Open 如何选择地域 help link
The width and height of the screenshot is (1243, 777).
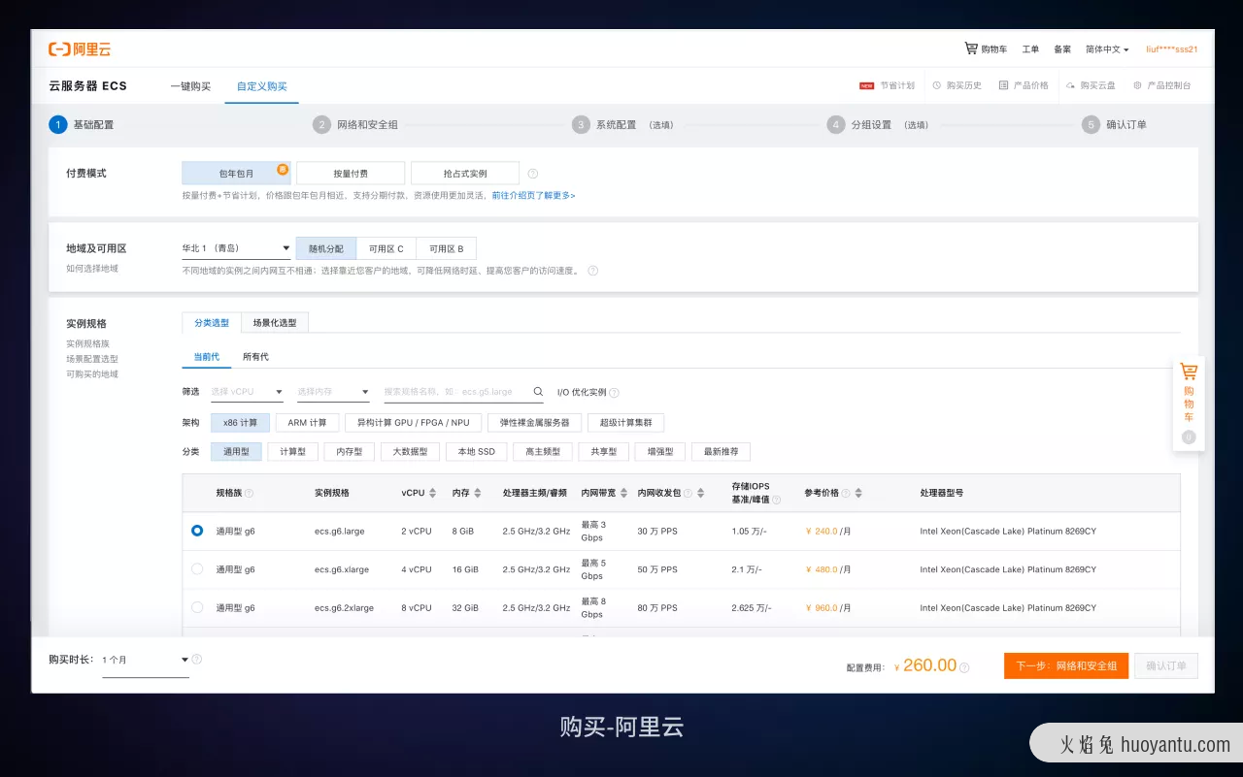point(92,269)
